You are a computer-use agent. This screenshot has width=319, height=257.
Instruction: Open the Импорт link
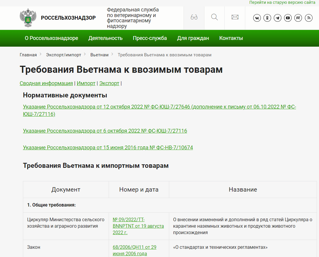[x=86, y=83]
